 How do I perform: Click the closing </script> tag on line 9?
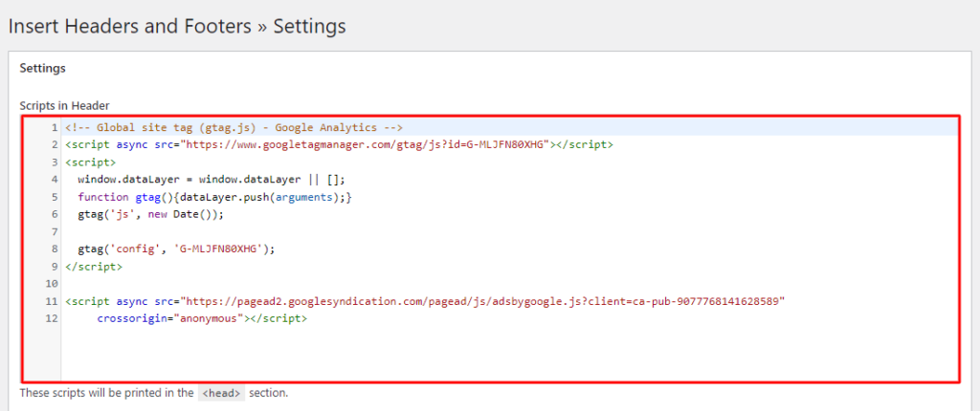click(x=94, y=266)
